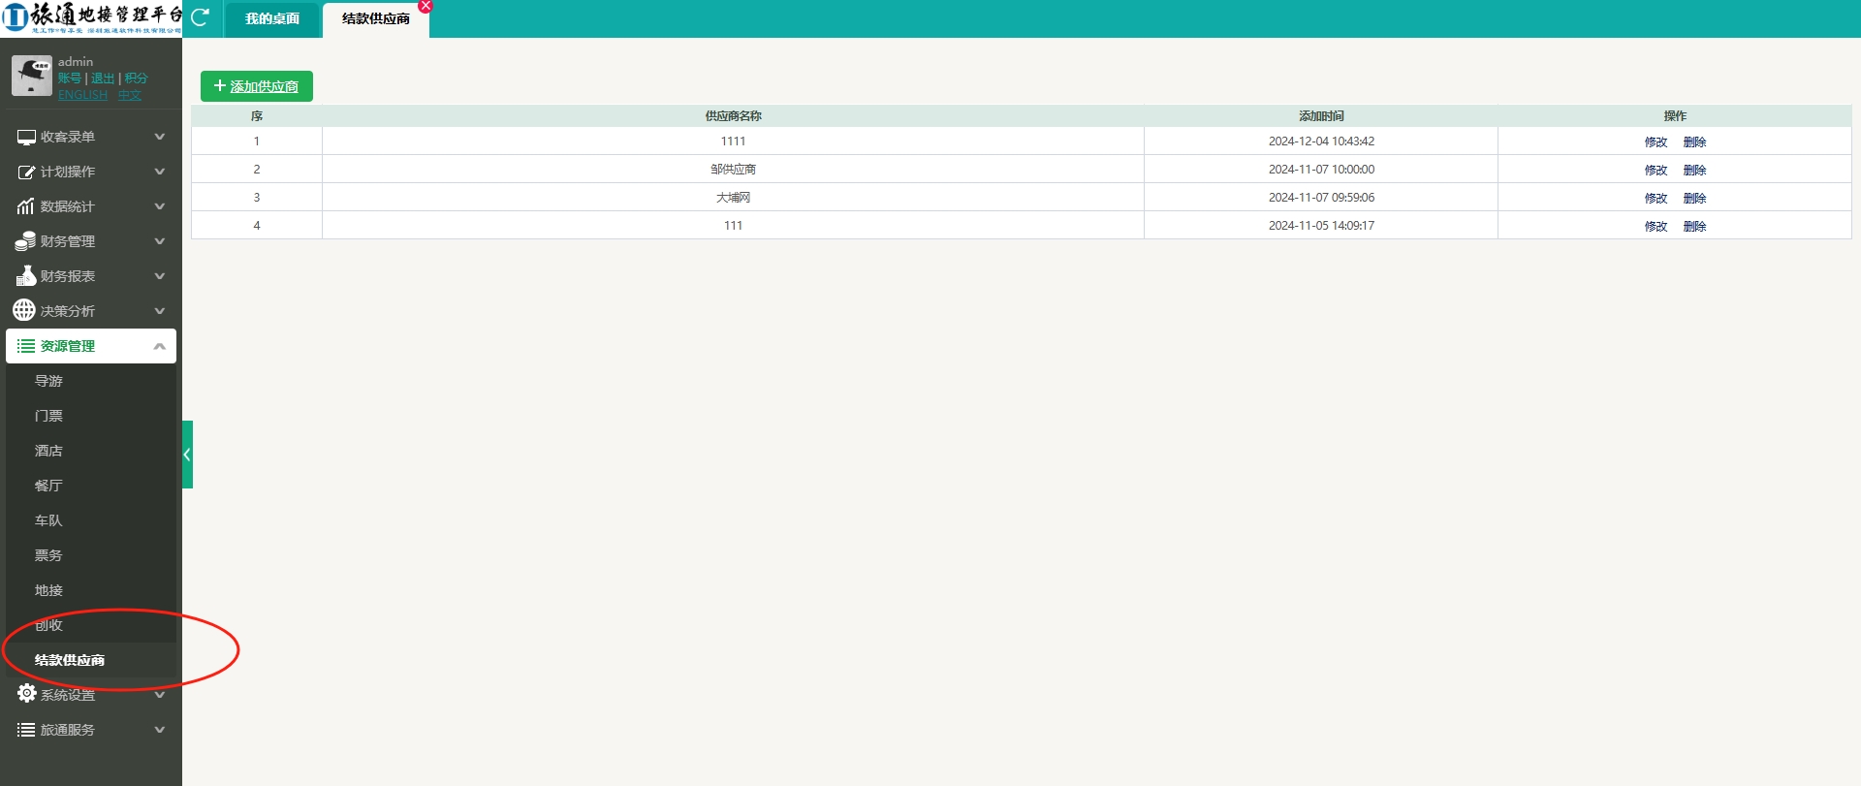Click the 资源管理 list icon
Image resolution: width=1861 pixels, height=786 pixels.
[26, 346]
